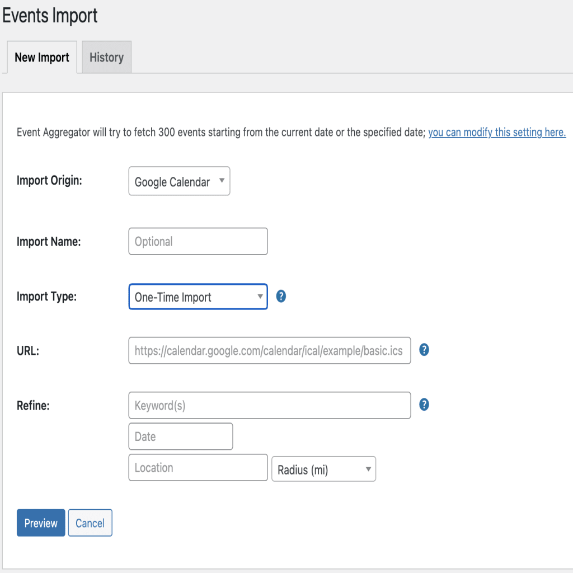This screenshot has height=573, width=573.
Task: Select the 'Import Origin:' label
Action: click(49, 181)
